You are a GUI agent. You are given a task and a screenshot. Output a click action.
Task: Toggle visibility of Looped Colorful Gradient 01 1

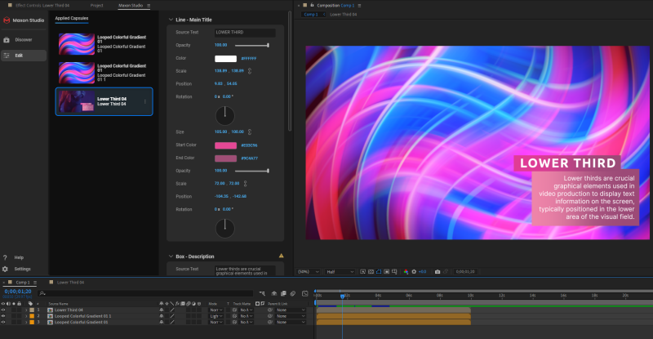point(3,316)
